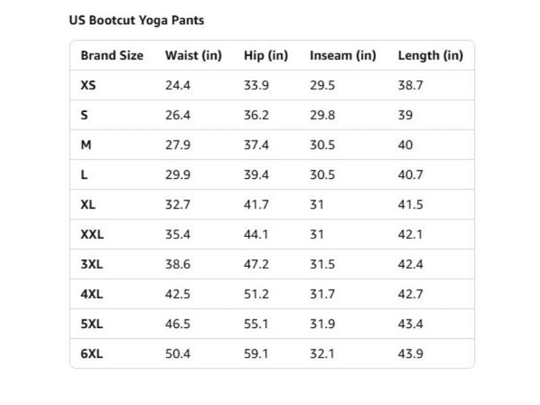Click the L size row label
Viewport: 540px width, 405px height.
(84, 175)
